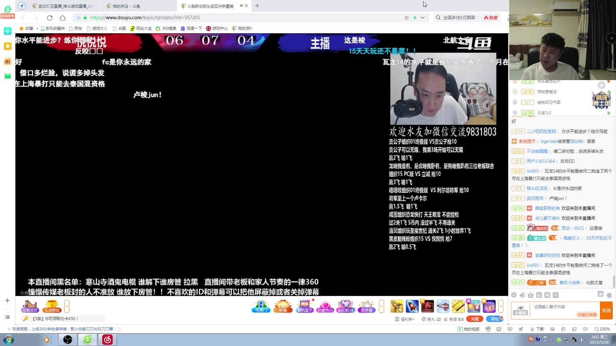Open the 任意门 portal icon
Screen dimensions: 616x346
(261, 306)
